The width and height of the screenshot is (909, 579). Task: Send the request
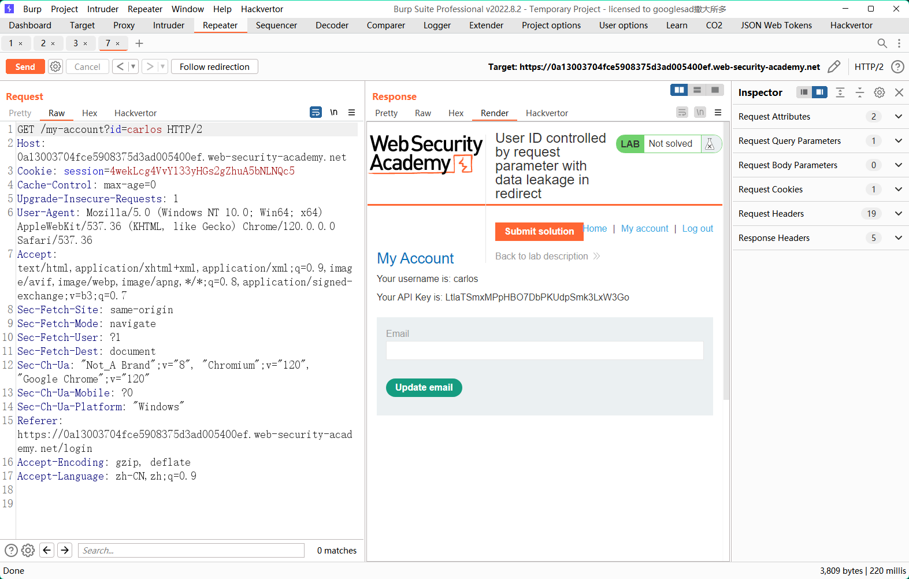[x=25, y=66]
